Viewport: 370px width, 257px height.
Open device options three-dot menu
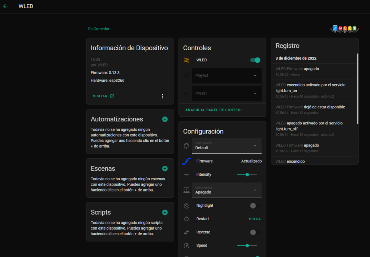(163, 96)
